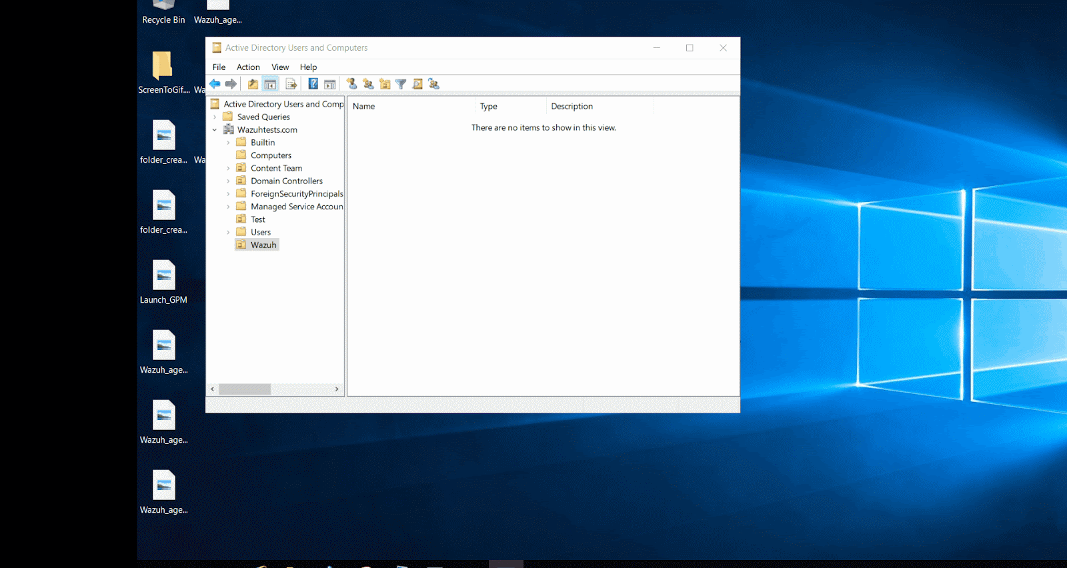Click the Forward arrow in the toolbar
Screen dimensions: 1067x568
click(x=231, y=84)
